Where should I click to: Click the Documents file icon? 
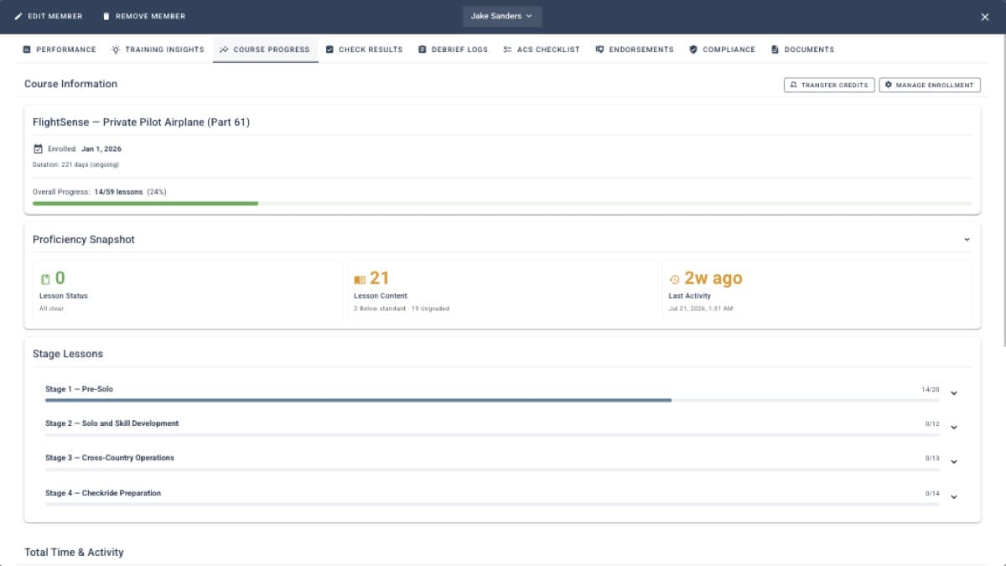pyautogui.click(x=775, y=49)
